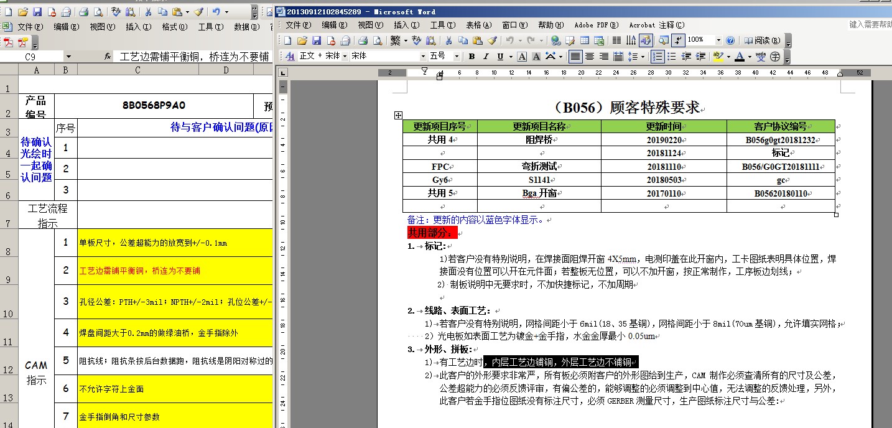Viewport: 892px width, 428px height.
Task: Click Excel column C header
Action: click(137, 70)
